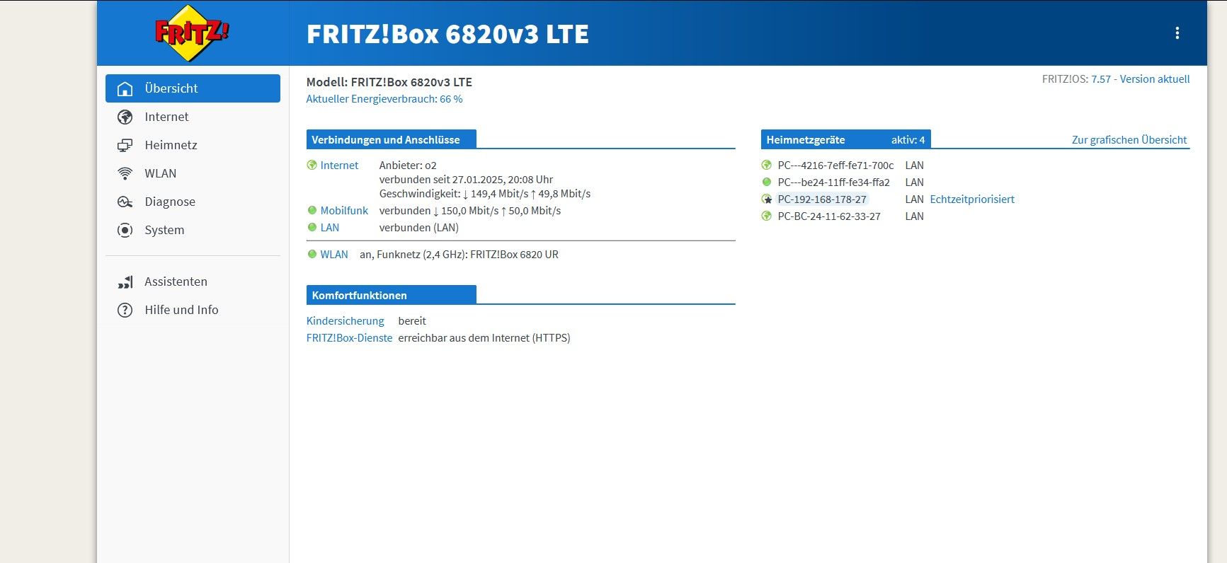Expand the System menu section

[164, 230]
